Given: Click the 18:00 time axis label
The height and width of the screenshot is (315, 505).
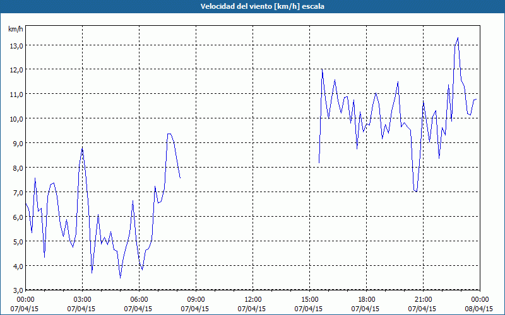Looking at the screenshot, I should (367, 300).
